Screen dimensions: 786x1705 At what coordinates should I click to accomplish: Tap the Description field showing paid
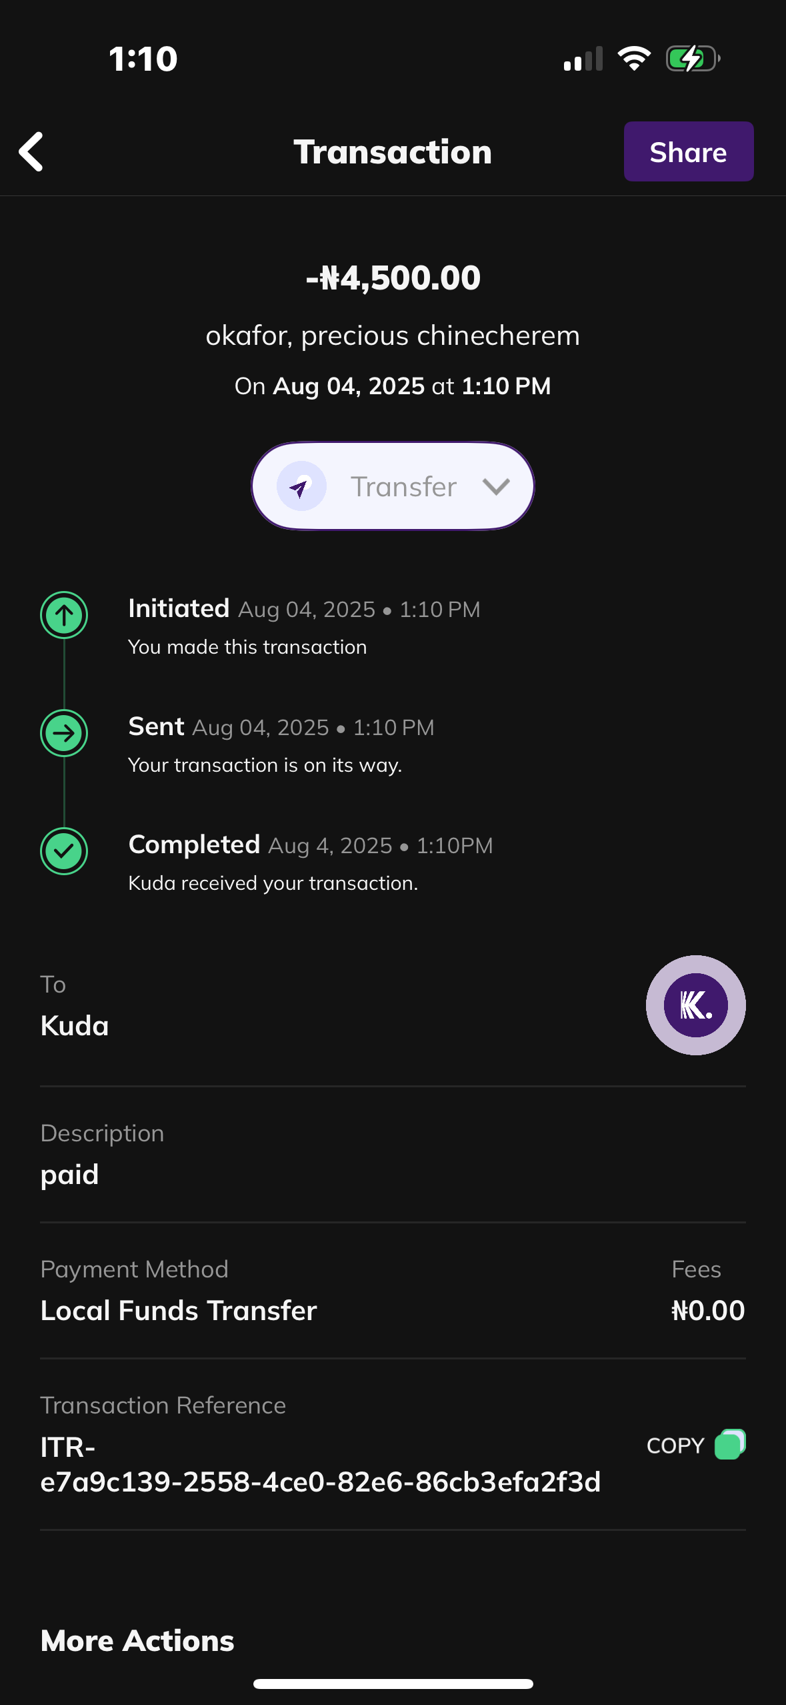tap(70, 1174)
